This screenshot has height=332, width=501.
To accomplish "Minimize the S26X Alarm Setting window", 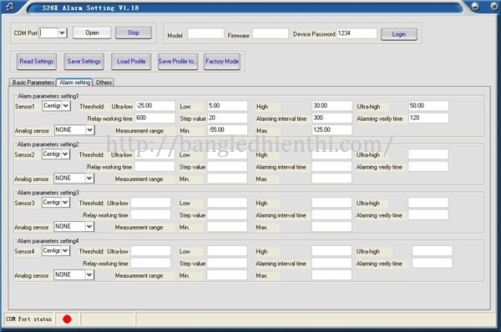I will 475,6.
